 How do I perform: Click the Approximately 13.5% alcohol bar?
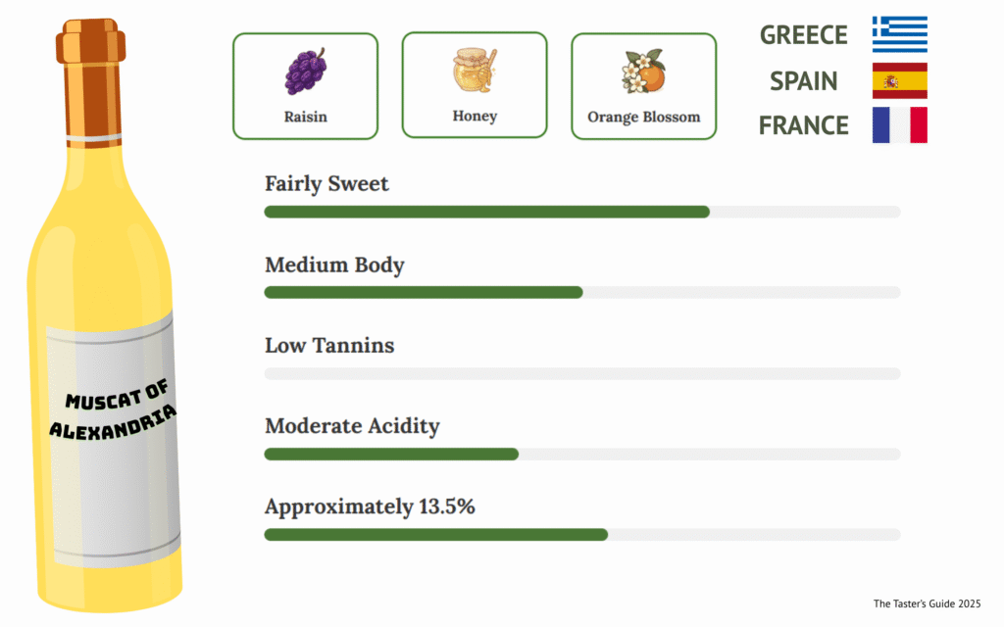(582, 534)
